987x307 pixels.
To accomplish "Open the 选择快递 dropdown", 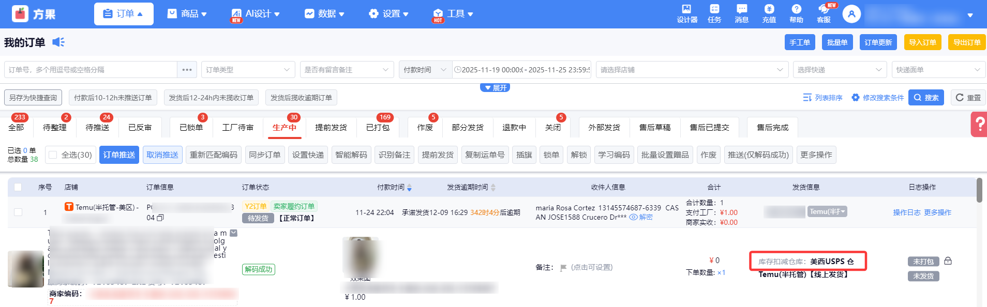I will [x=840, y=70].
